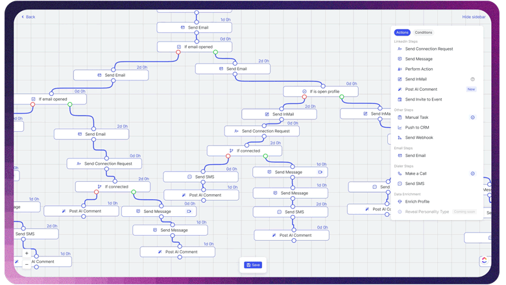Screen dimensions: 506x285
Task: Open the round icon beside Make a Call
Action: coord(472,173)
